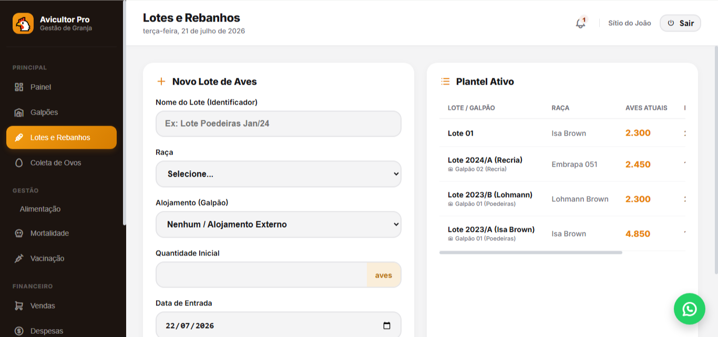Click barn icon under Lote 2023/B (Lohmann)
Image resolution: width=718 pixels, height=337 pixels.
(450, 204)
